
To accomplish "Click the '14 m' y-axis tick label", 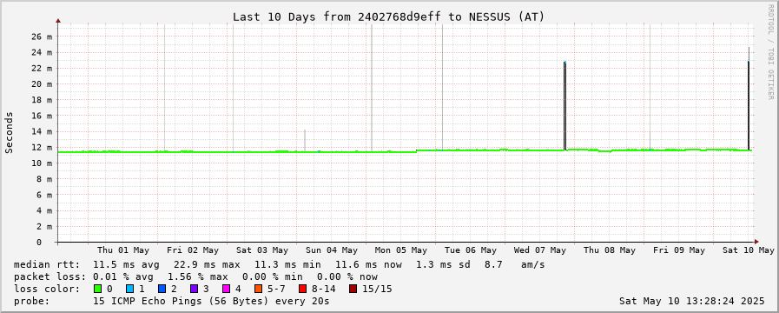I will click(x=43, y=131).
